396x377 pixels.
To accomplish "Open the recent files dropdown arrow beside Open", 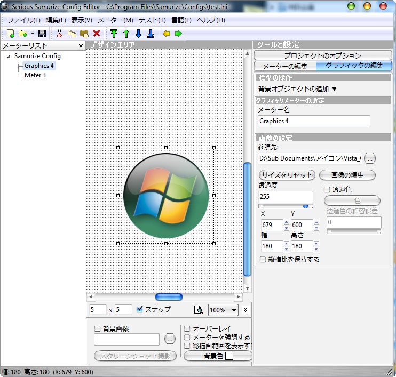I will (x=33, y=33).
